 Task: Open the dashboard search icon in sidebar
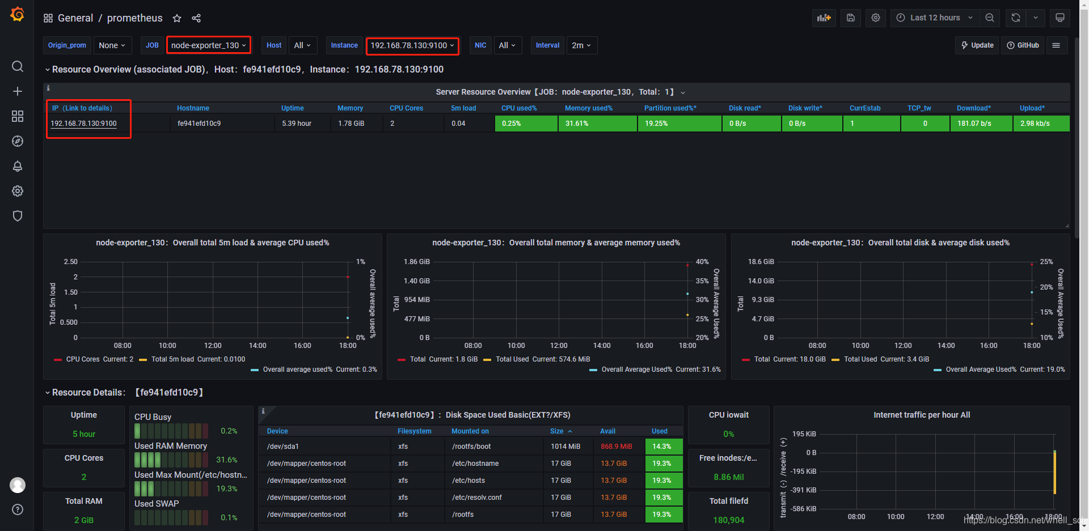[18, 66]
